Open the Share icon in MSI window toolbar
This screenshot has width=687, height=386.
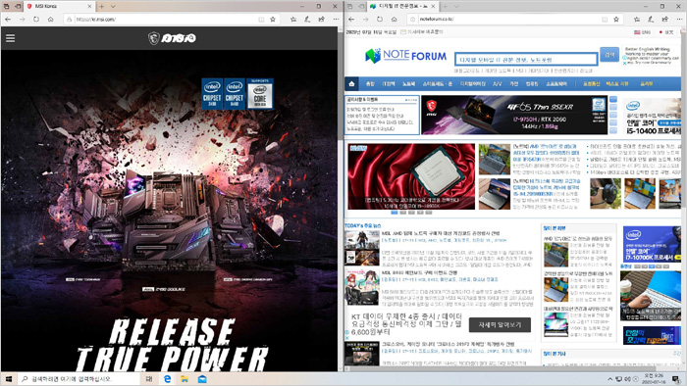(x=322, y=20)
